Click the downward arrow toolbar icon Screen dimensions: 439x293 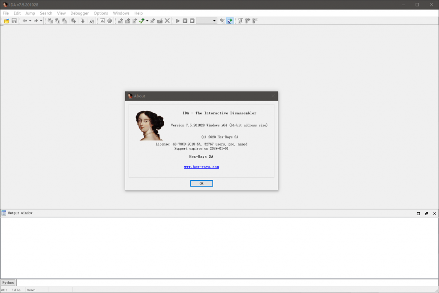[x=83, y=21]
